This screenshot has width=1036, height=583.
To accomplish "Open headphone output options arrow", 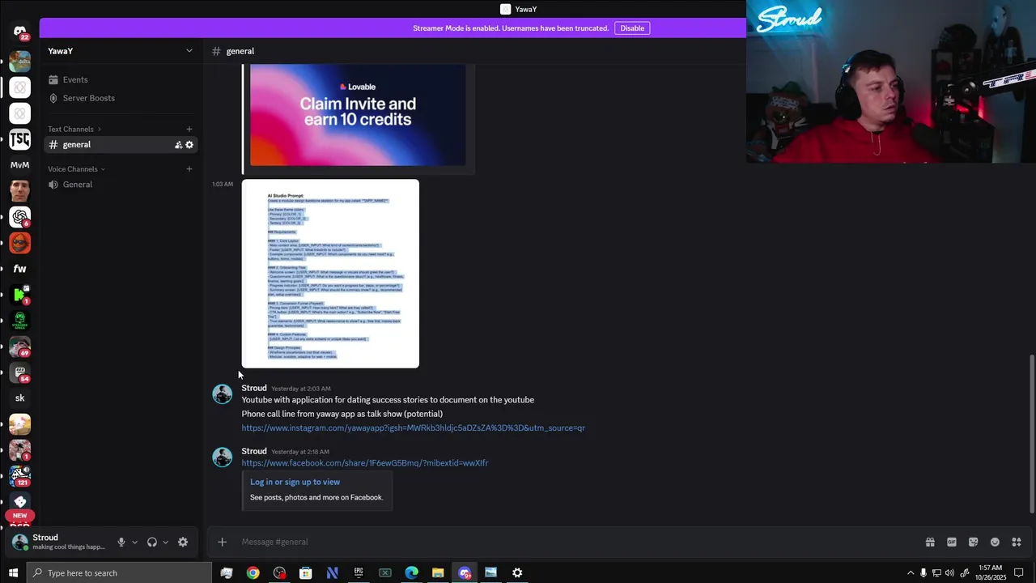I will (165, 543).
